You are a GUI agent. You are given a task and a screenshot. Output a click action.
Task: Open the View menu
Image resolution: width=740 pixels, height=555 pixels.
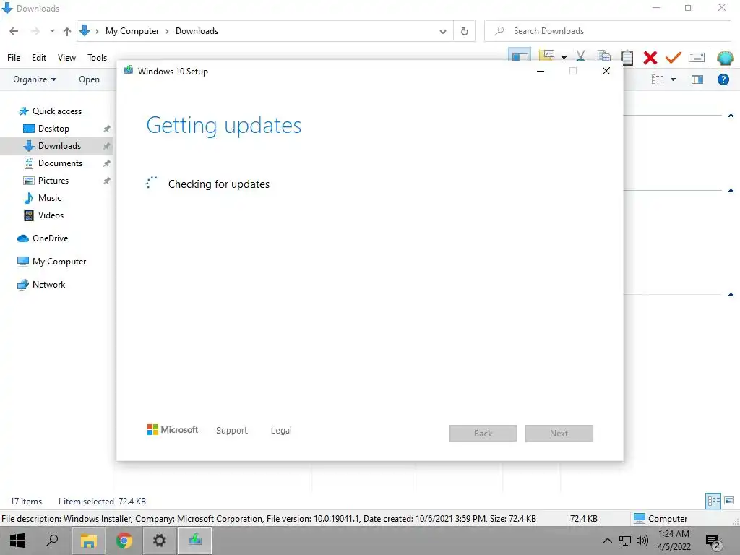point(66,58)
